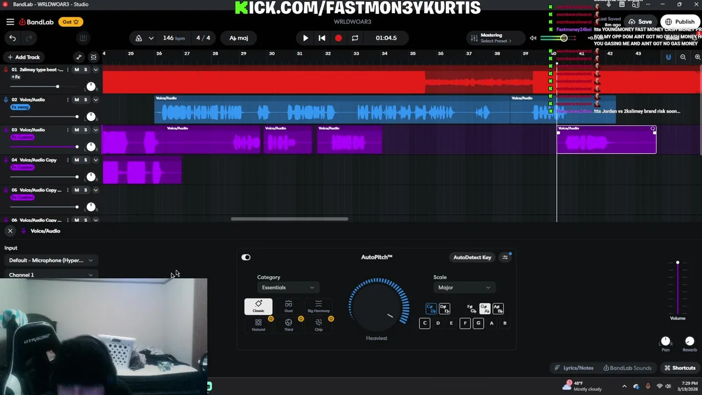Click the timeline zoom out magnifier
This screenshot has width=702, height=395.
point(683,57)
